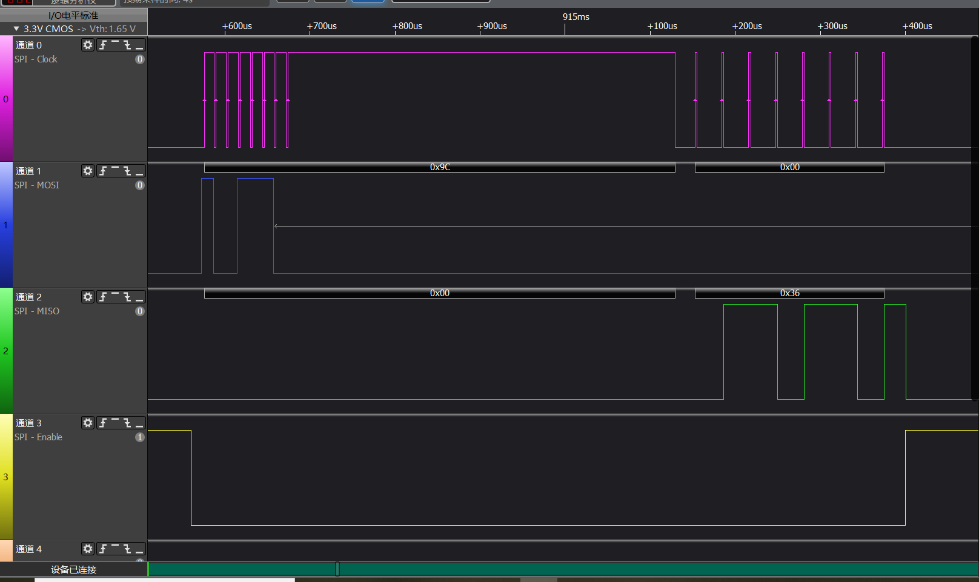979x582 pixels.
Task: Click the 通道 1 channel name
Action: pos(28,171)
